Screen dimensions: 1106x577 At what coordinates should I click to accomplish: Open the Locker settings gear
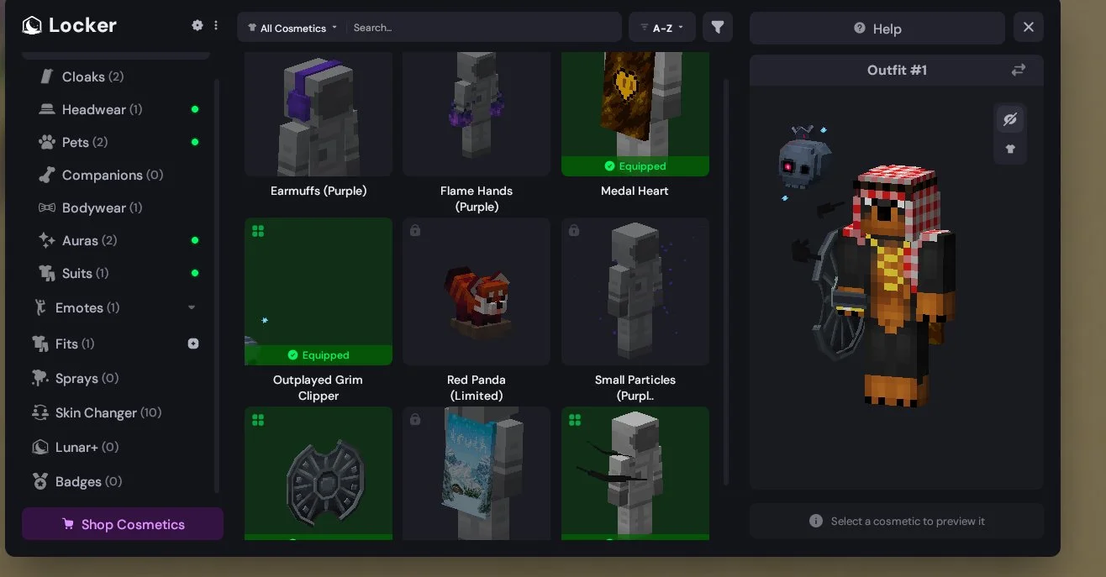pos(197,26)
